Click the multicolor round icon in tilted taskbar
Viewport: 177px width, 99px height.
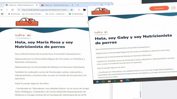[121, 81]
